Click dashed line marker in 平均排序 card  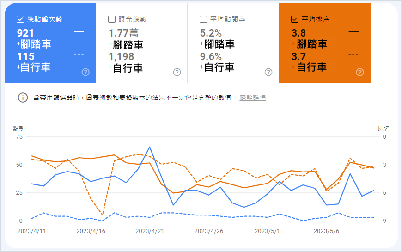click(x=353, y=55)
